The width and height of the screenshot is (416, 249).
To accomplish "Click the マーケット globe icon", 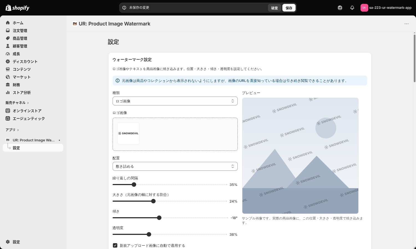I will (8, 77).
